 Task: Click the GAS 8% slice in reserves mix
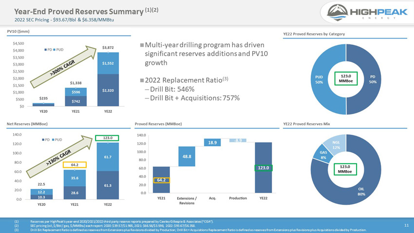point(322,155)
